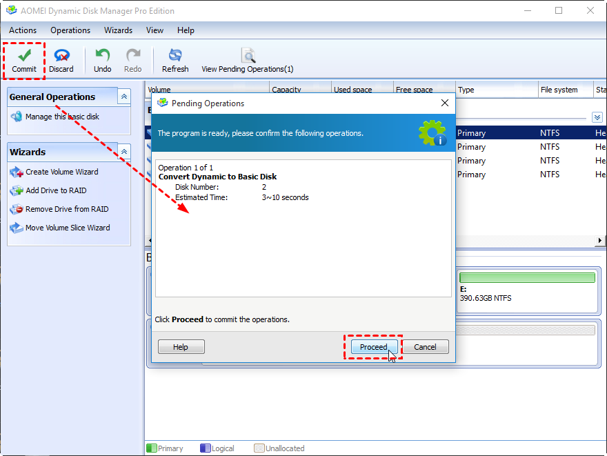Click the Discard toolbar icon
This screenshot has width=607, height=456.
click(x=61, y=55)
